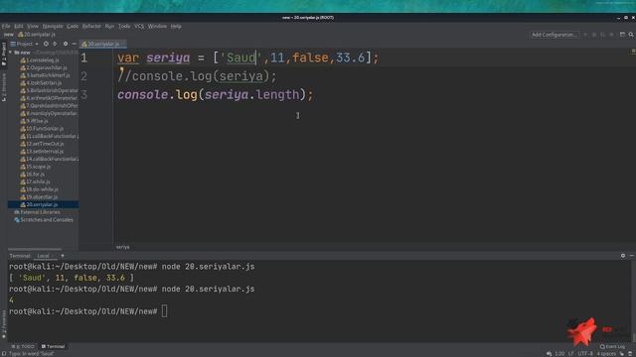The height and width of the screenshot is (357, 636).
Task: Open 11.callBackFunctionlar file
Action: click(49, 137)
